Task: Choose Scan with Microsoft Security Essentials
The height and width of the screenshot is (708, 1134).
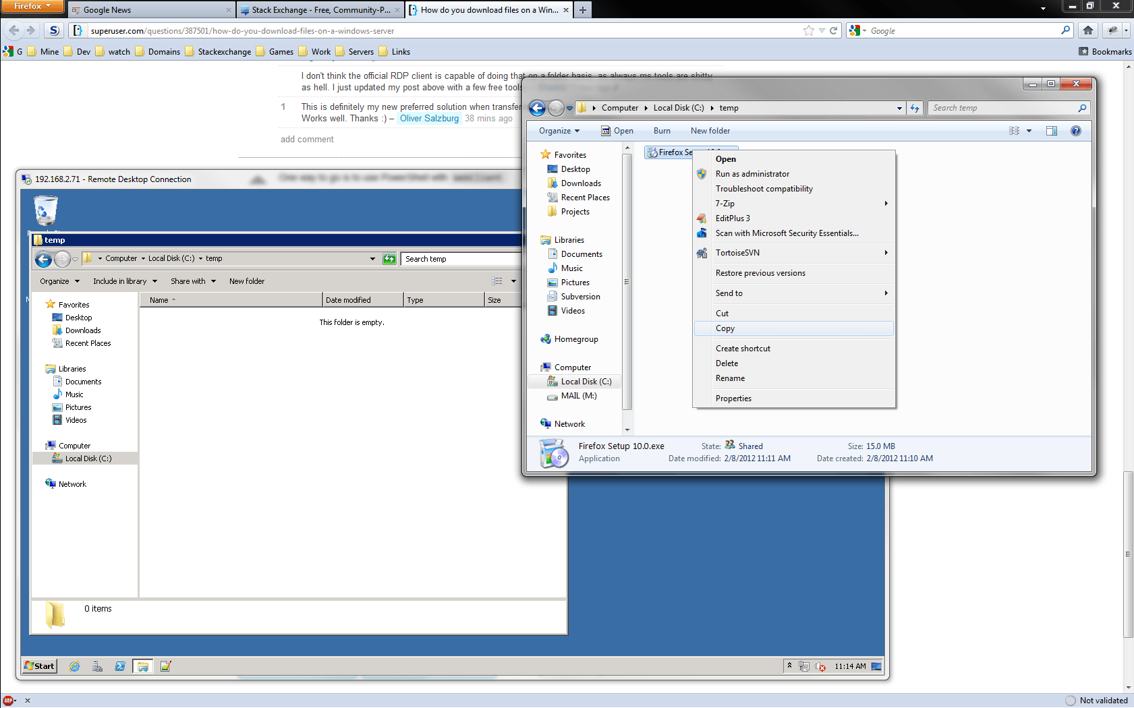Action: tap(793, 233)
